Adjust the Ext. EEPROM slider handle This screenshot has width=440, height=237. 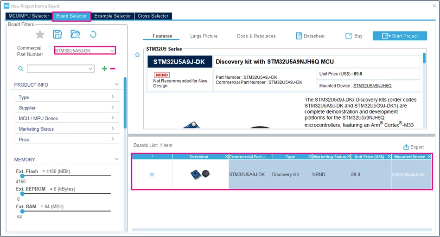point(22,193)
